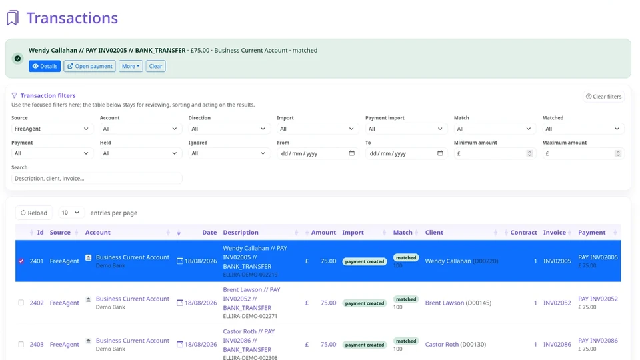Screen dimensions: 640x360
Task: Click the bookmark icon beside Transactions title
Action: [13, 18]
